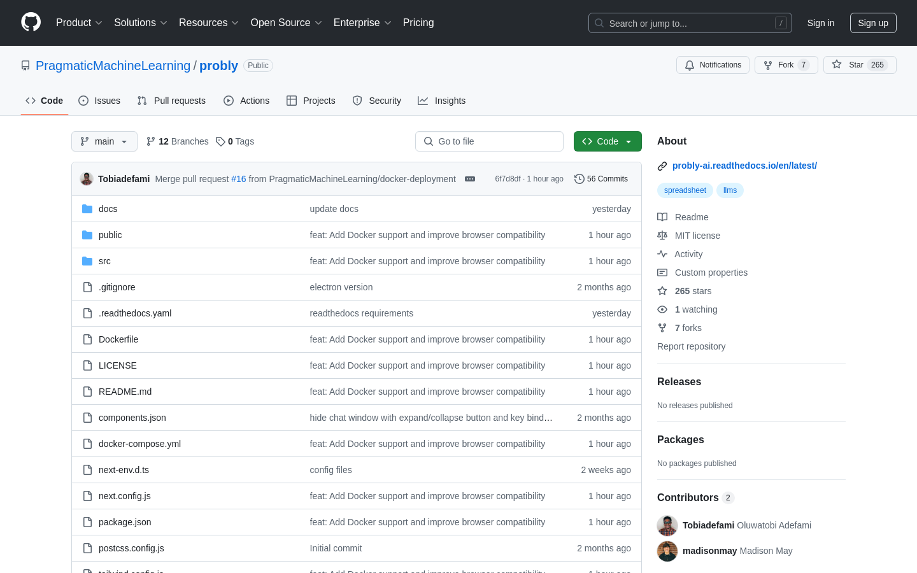
Task: Select the llms topic tag
Action: pyautogui.click(x=730, y=190)
